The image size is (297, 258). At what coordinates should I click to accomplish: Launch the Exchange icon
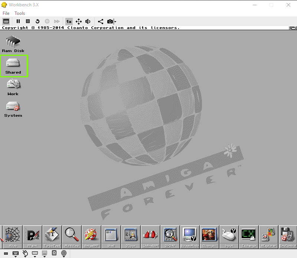[249, 237]
